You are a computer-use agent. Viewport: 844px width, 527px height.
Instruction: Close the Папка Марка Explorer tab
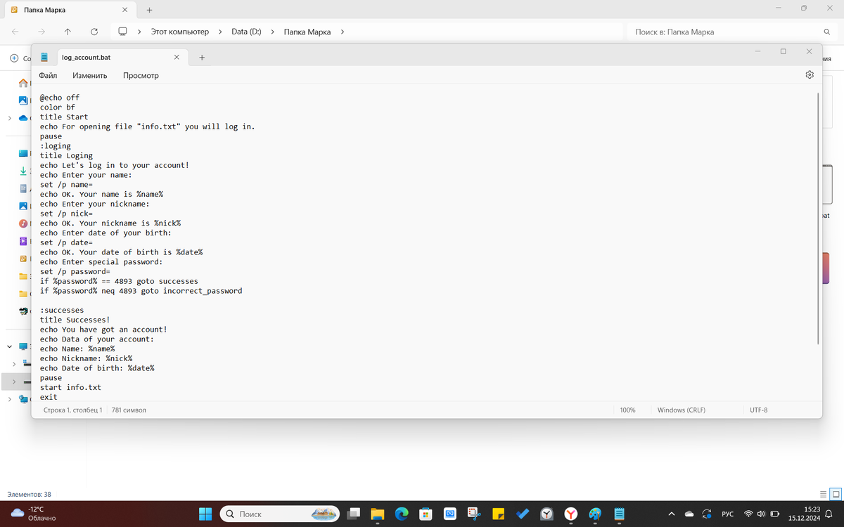click(x=124, y=10)
